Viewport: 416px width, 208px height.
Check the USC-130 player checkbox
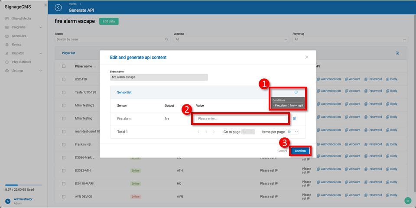[64, 79]
